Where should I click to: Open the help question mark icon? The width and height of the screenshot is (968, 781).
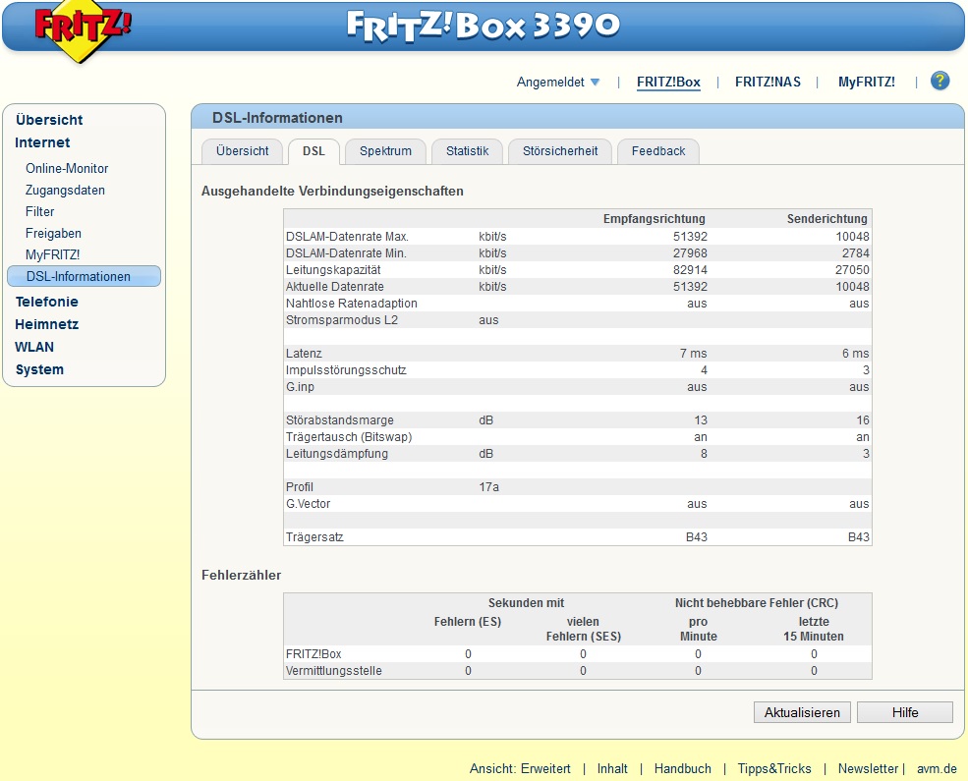[940, 81]
